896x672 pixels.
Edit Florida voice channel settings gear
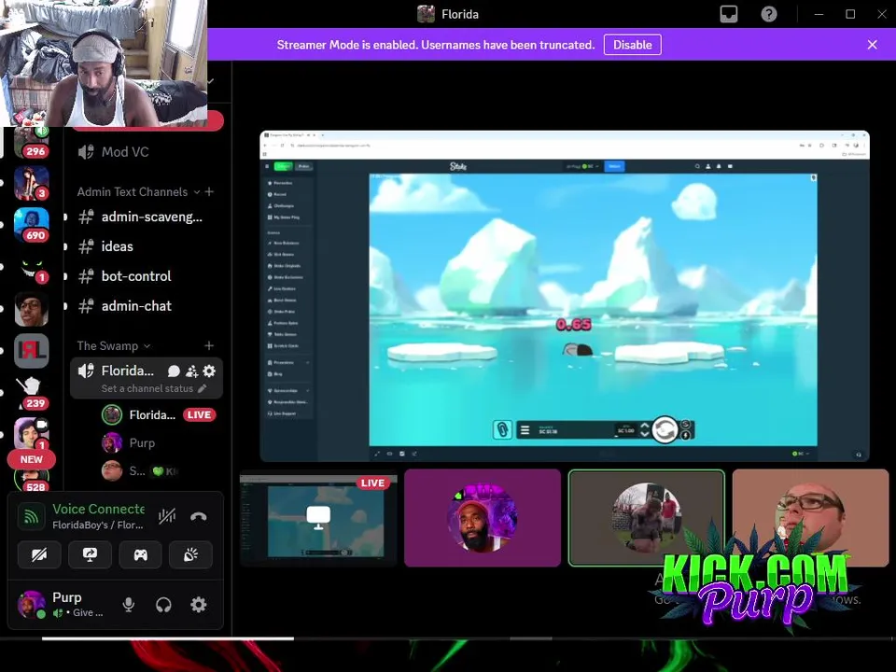point(210,371)
